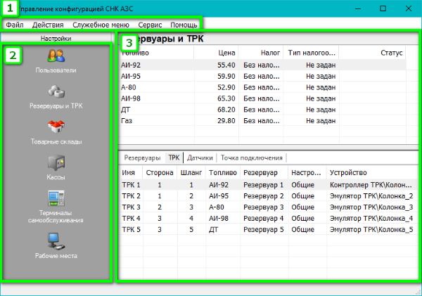Click the Кассы cash register icon
This screenshot has height=296, width=422.
coord(56,163)
